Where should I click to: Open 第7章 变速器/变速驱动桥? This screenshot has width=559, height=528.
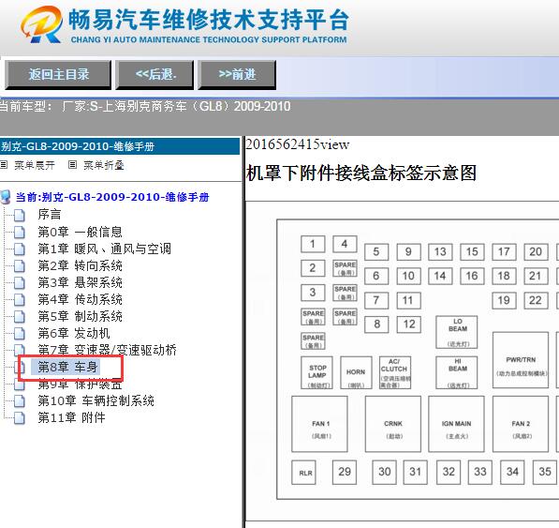pyautogui.click(x=108, y=350)
